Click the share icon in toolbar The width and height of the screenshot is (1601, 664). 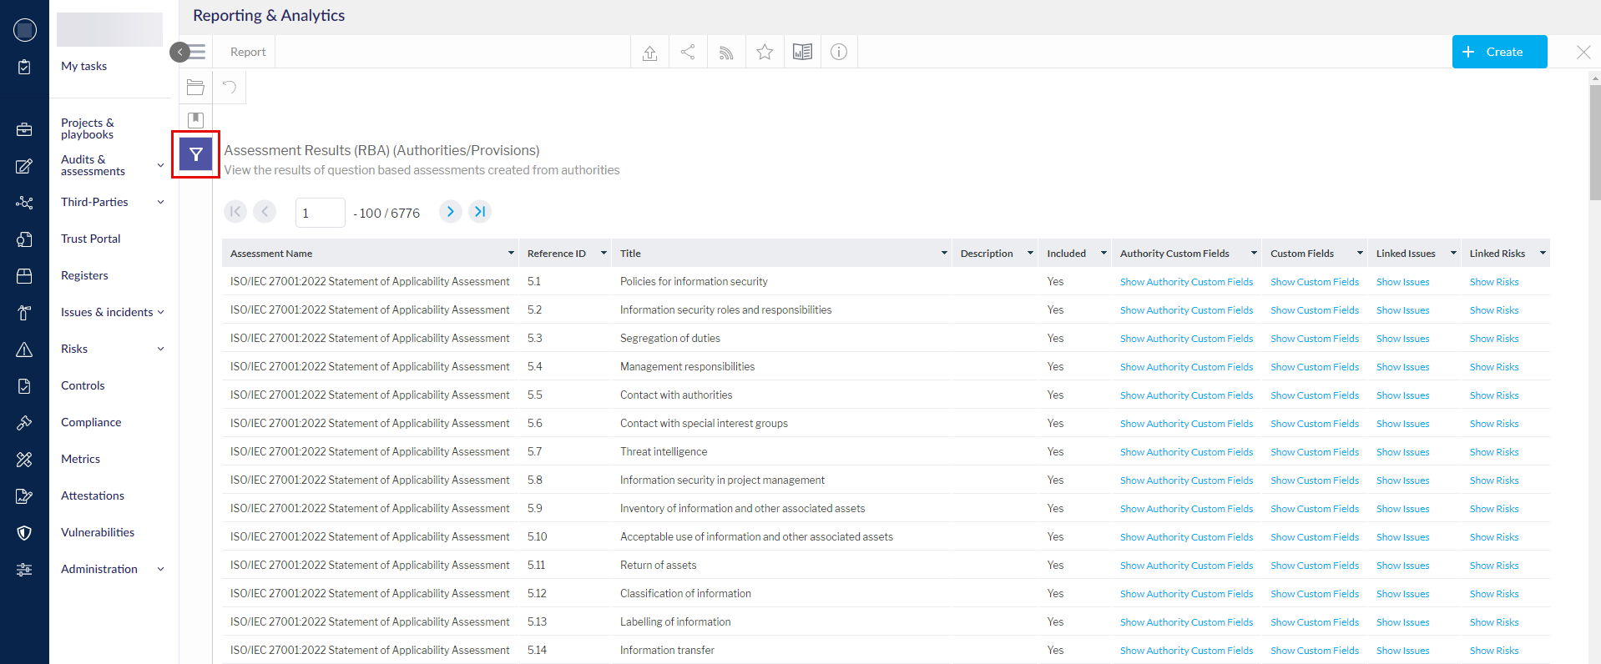[x=688, y=52]
